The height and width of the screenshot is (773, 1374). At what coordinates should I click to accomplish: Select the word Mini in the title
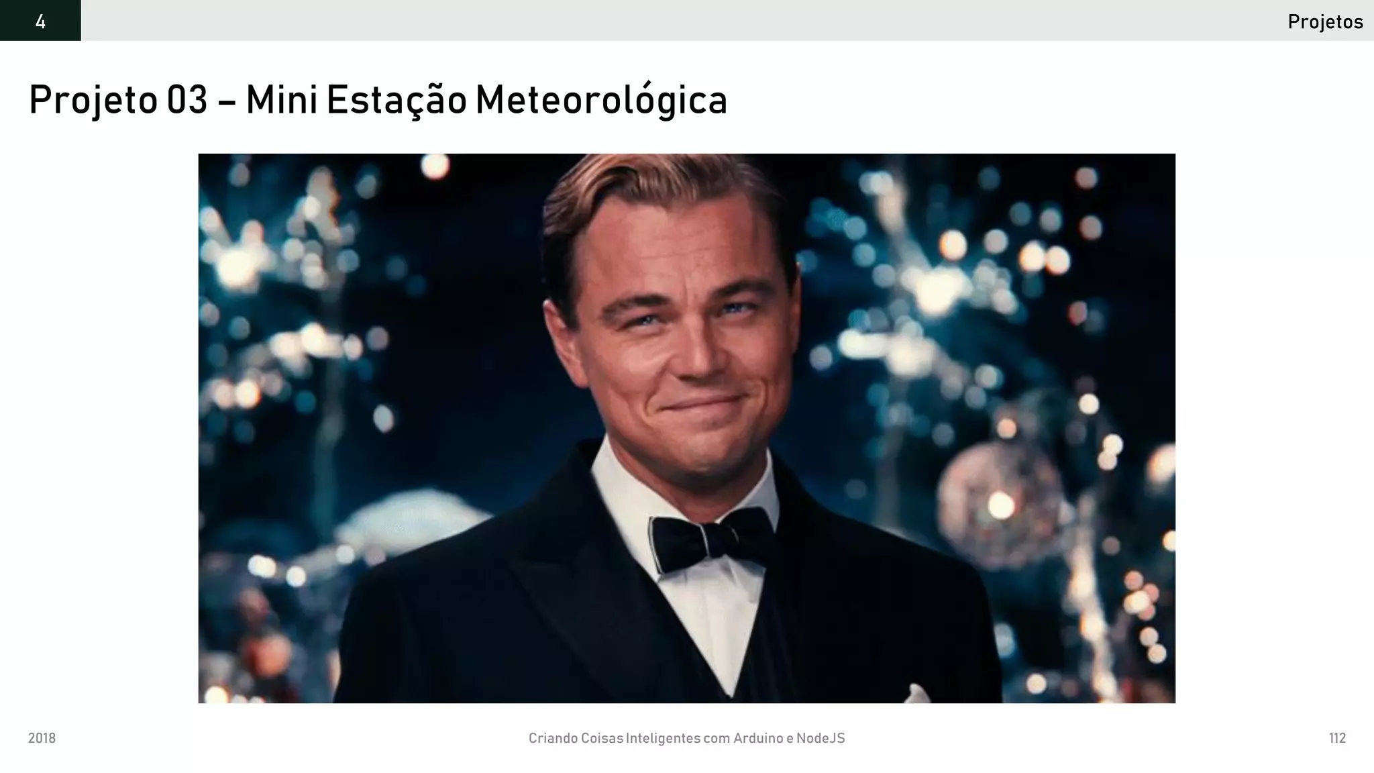pyautogui.click(x=282, y=99)
